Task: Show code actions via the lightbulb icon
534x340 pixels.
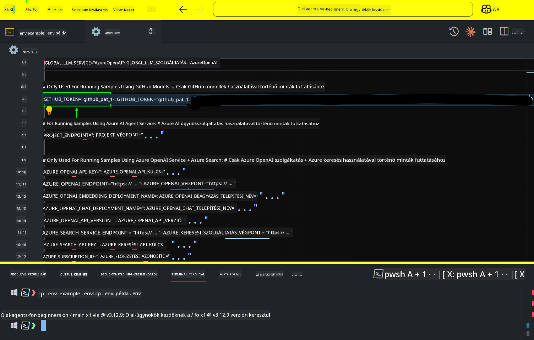Action: click(x=49, y=110)
